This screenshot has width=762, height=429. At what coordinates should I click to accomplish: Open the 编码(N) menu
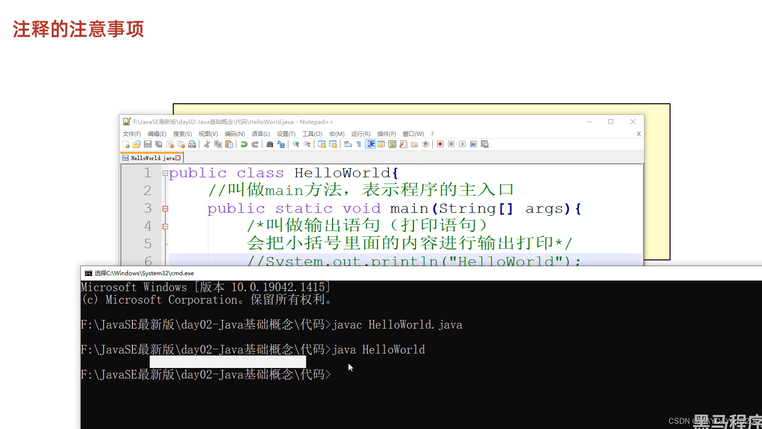[235, 134]
